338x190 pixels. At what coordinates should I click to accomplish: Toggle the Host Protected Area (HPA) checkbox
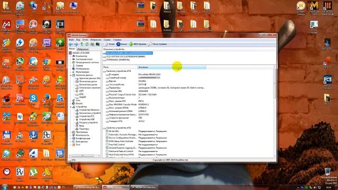(x=107, y=155)
